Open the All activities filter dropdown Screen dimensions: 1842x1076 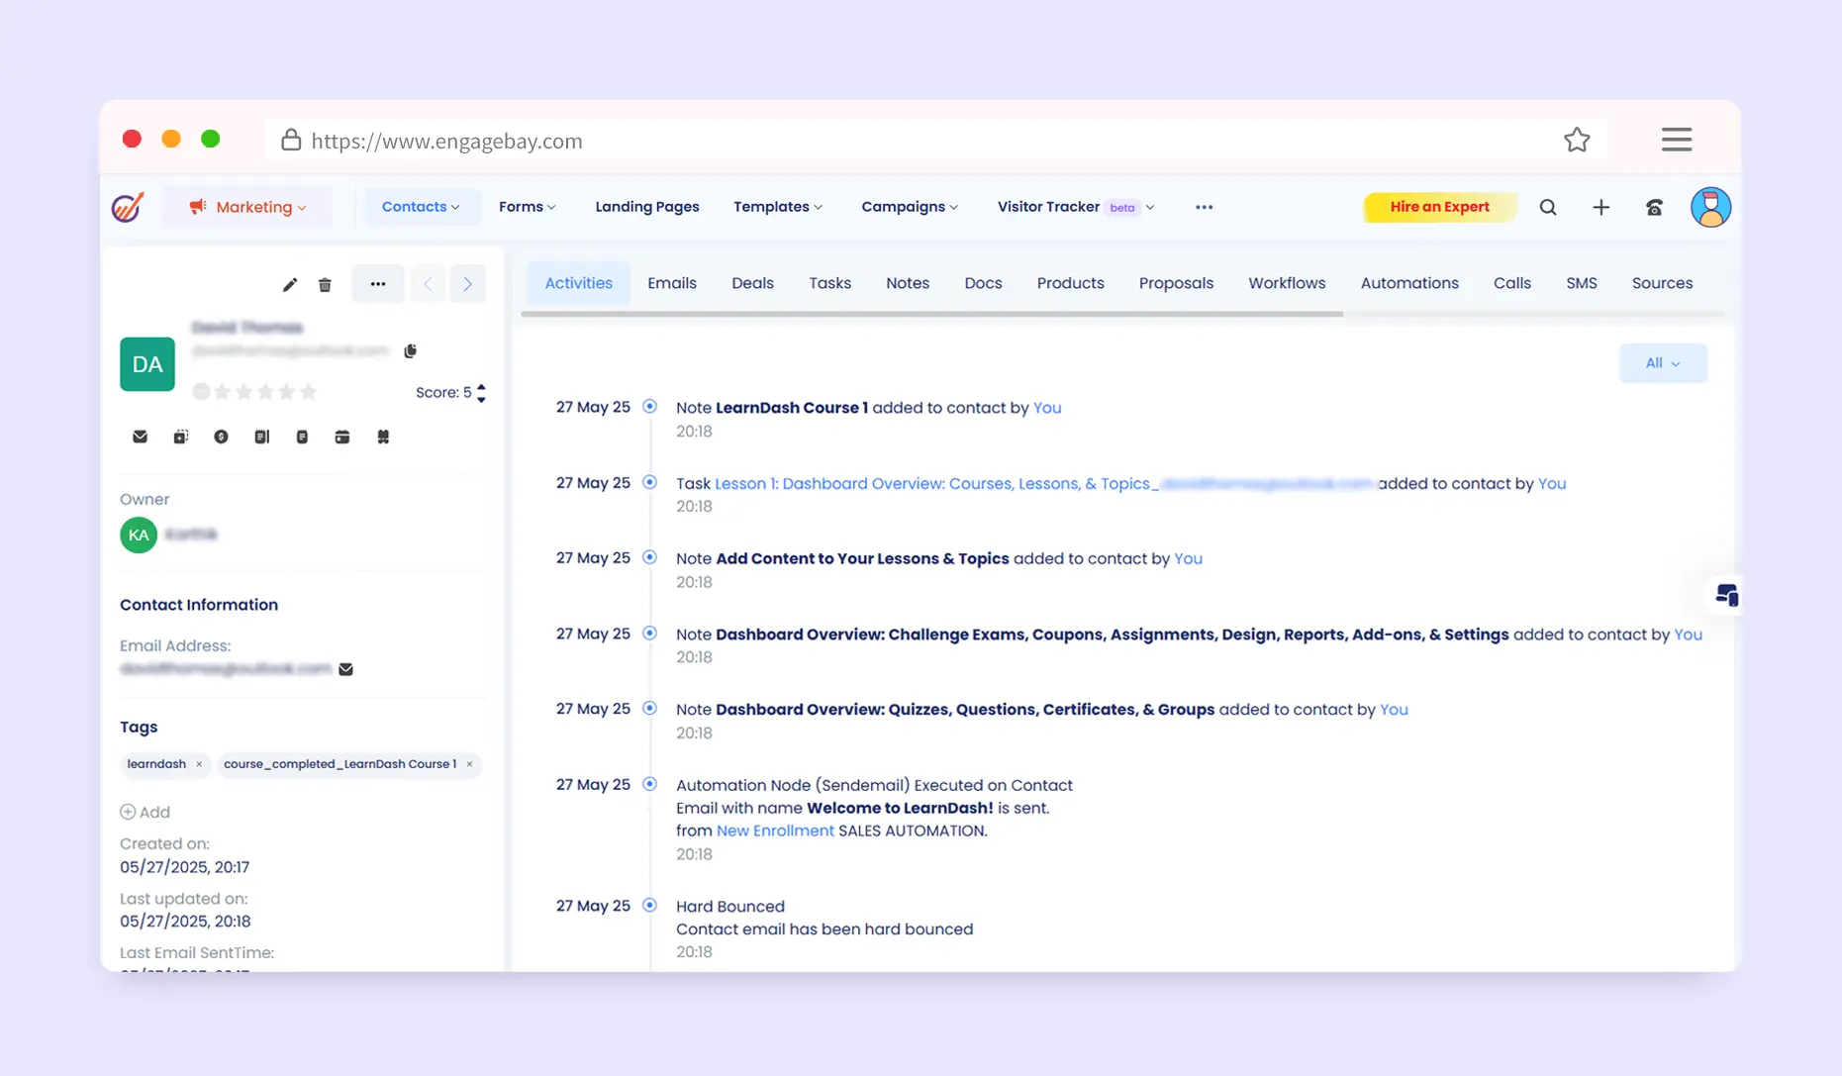[1662, 363]
